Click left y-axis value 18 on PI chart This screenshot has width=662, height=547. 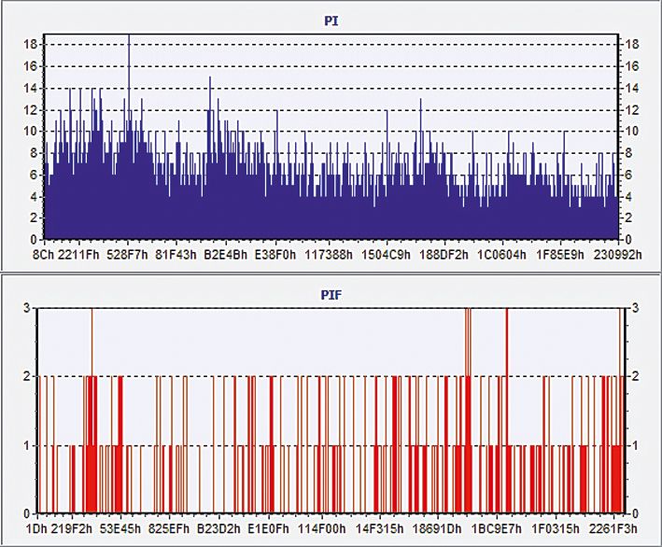tap(30, 44)
